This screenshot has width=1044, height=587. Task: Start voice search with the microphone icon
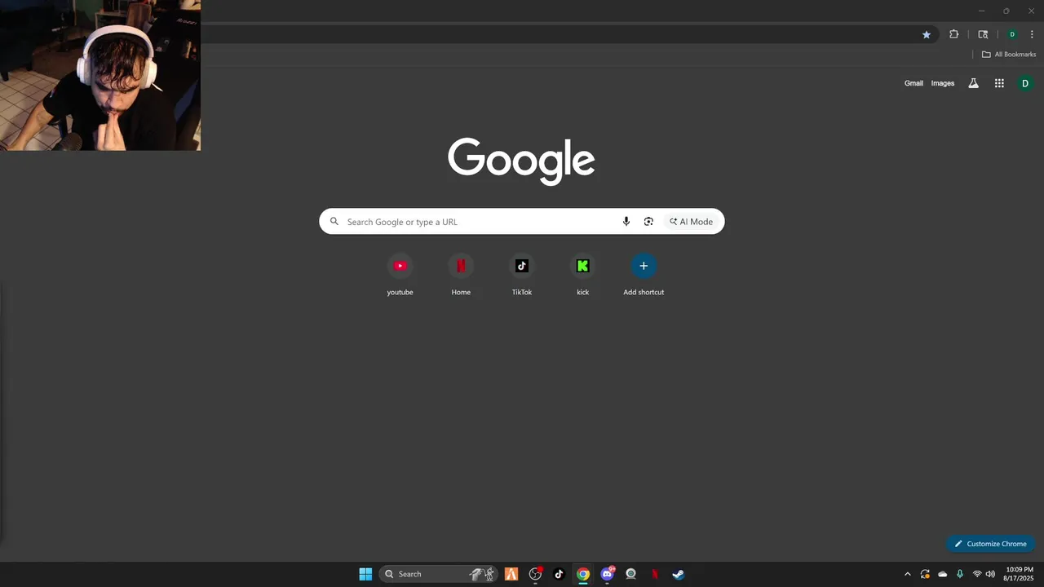pos(626,222)
